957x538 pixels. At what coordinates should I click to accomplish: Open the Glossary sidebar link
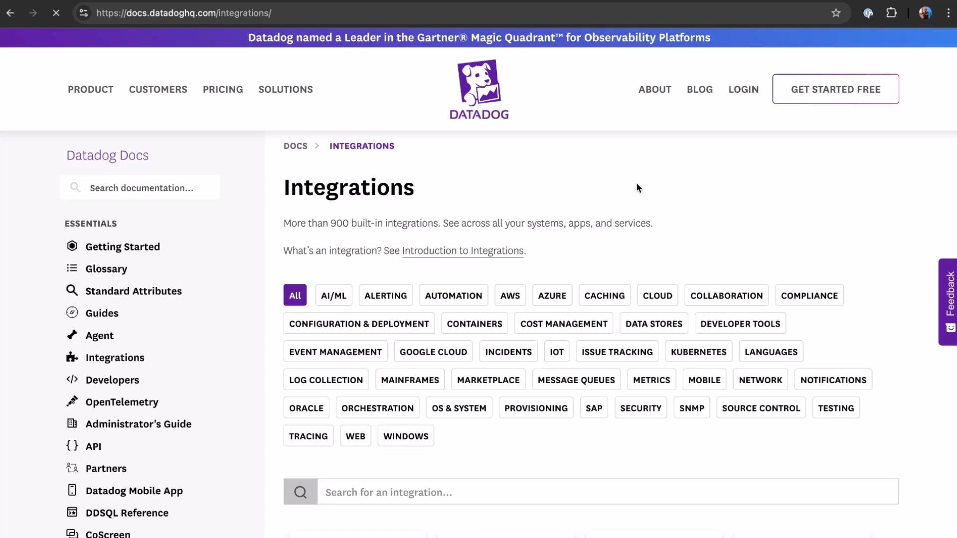(106, 269)
